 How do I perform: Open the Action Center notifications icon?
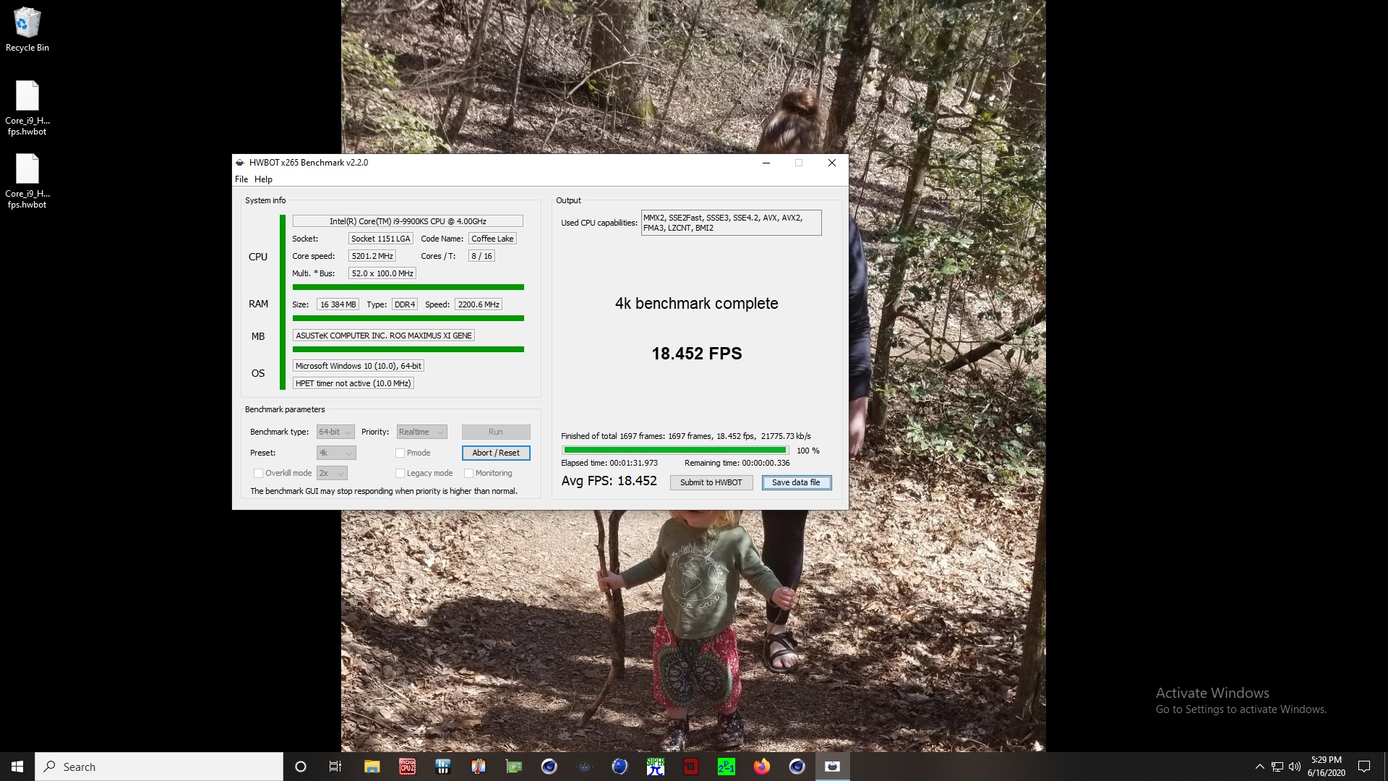(x=1364, y=767)
